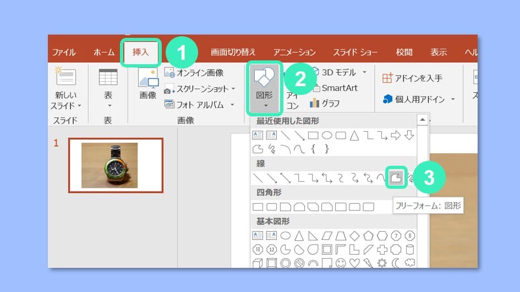Viewport: 520px width, 292px height.
Task: Switch to the ファイル tab
Action: (64, 52)
